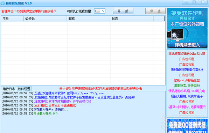Click the 停止 stop button
The width and height of the screenshot is (209, 133).
point(155,11)
